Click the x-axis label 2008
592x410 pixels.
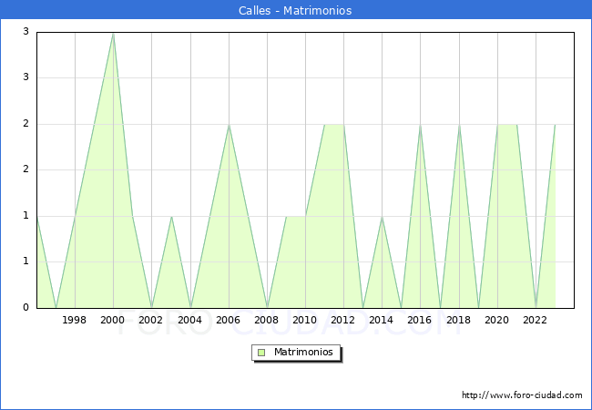pos(267,320)
